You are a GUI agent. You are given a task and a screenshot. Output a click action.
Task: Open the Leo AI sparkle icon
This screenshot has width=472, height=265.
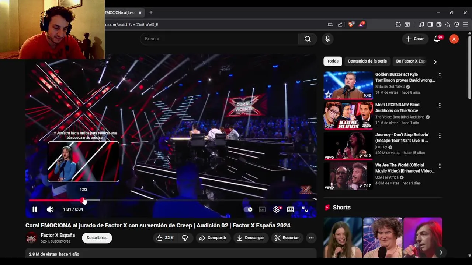click(448, 25)
